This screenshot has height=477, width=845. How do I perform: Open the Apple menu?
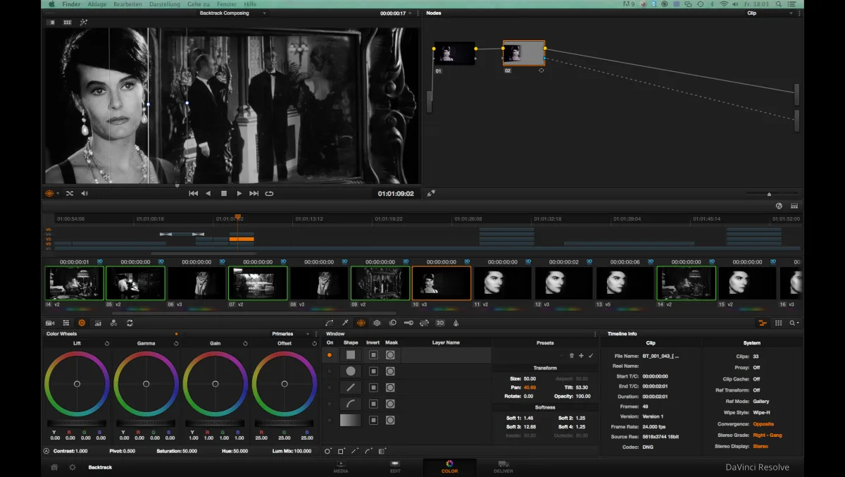pos(51,4)
